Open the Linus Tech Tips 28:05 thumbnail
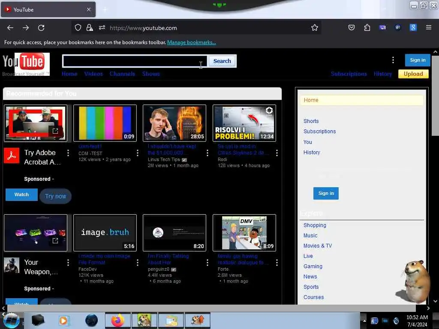This screenshot has width=439, height=329. coord(174,123)
